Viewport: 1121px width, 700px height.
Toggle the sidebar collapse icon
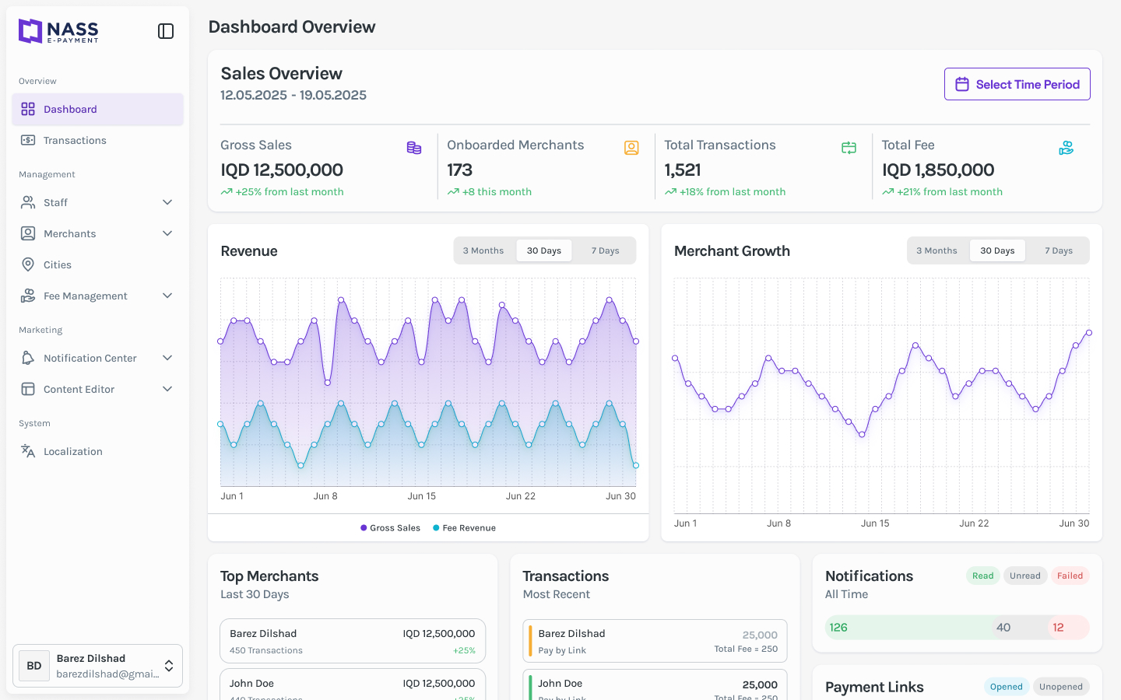coord(166,31)
